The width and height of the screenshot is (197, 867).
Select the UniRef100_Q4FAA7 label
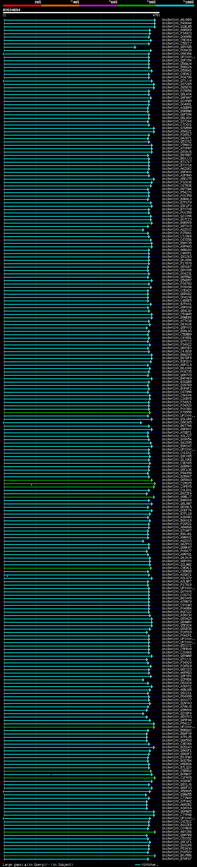point(177,97)
